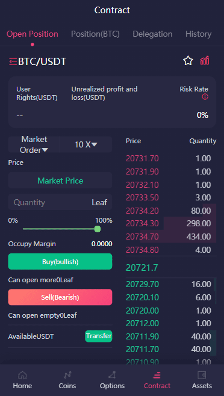Open the red chart icon
224x396 pixels.
tap(205, 61)
